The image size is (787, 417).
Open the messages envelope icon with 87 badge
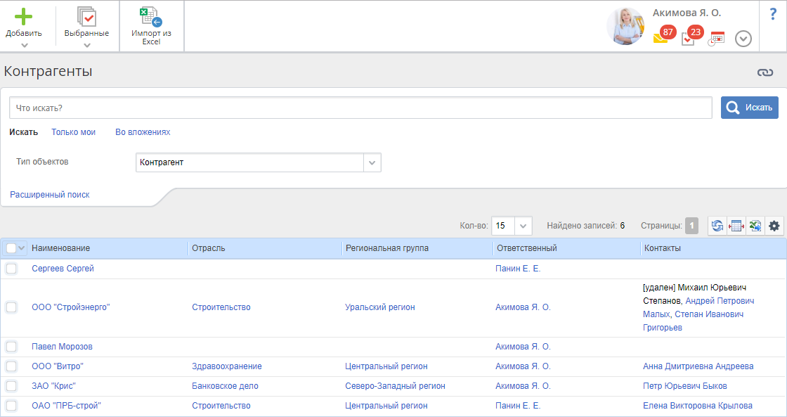tap(661, 38)
